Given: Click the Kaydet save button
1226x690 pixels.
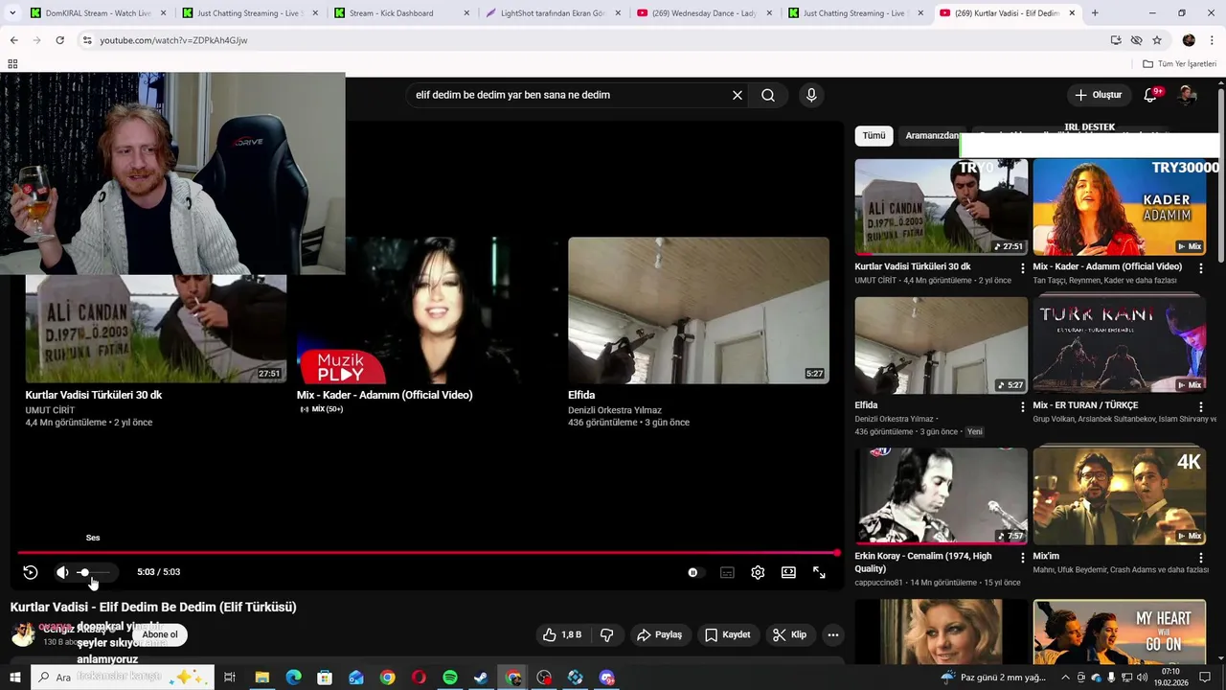Looking at the screenshot, I should point(728,634).
